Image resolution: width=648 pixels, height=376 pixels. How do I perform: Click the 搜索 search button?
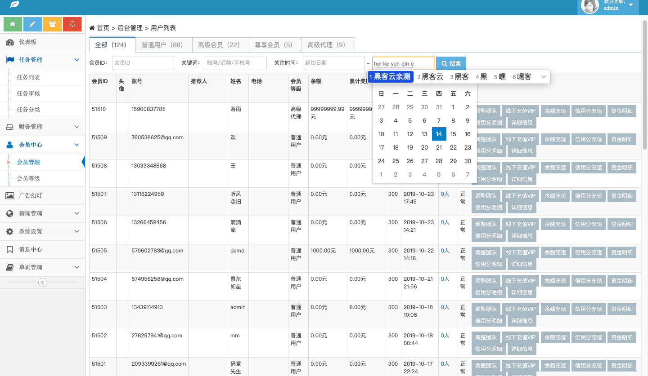[x=451, y=63]
